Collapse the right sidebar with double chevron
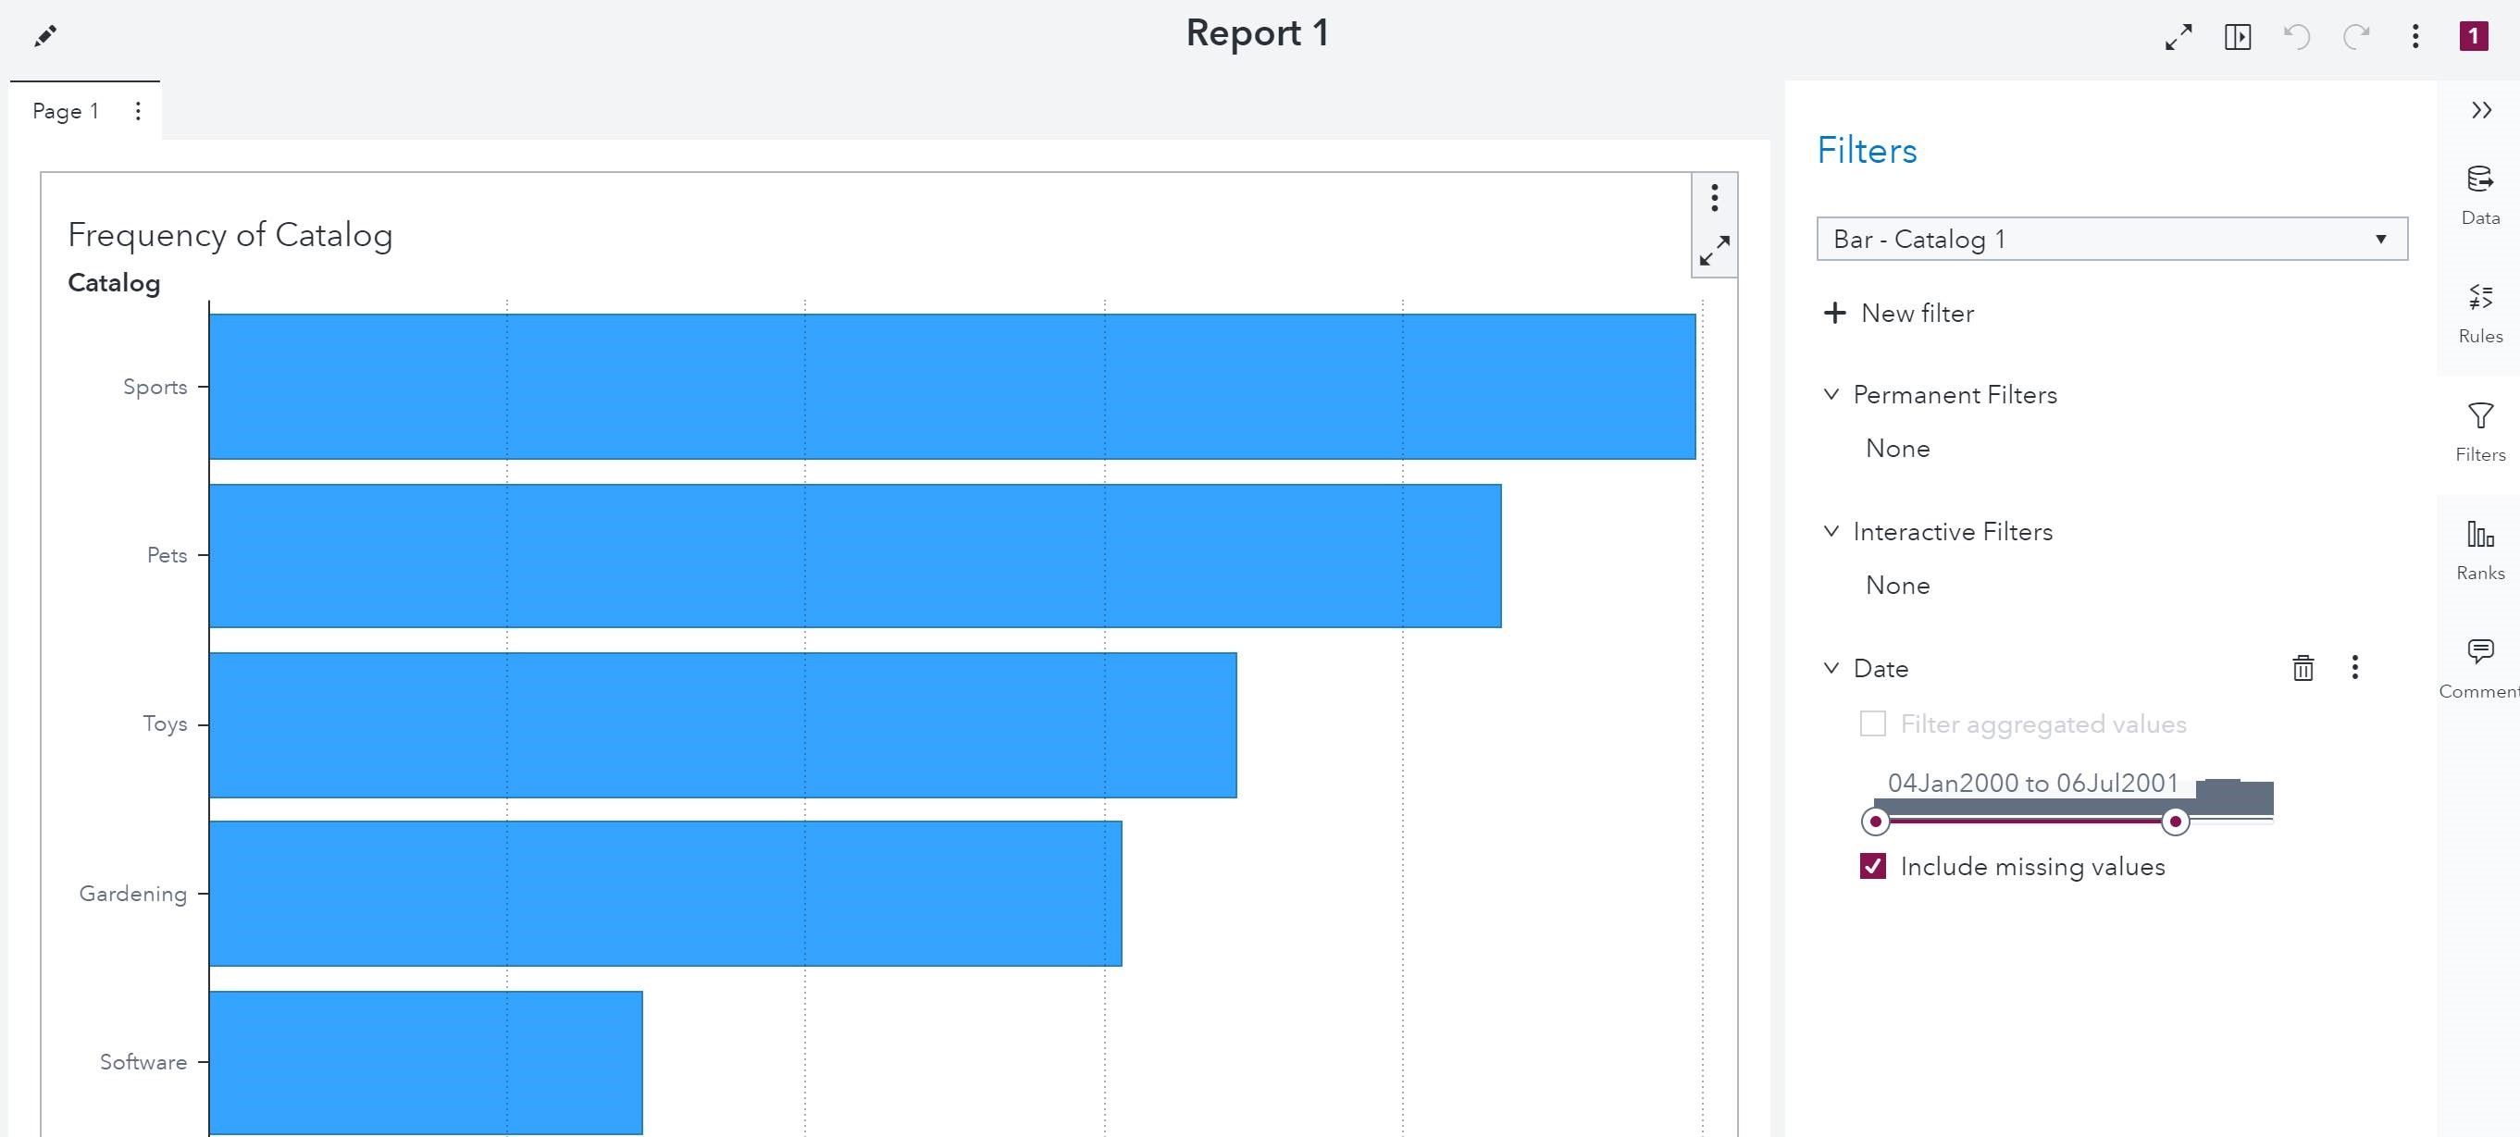This screenshot has height=1137, width=2520. [x=2481, y=109]
